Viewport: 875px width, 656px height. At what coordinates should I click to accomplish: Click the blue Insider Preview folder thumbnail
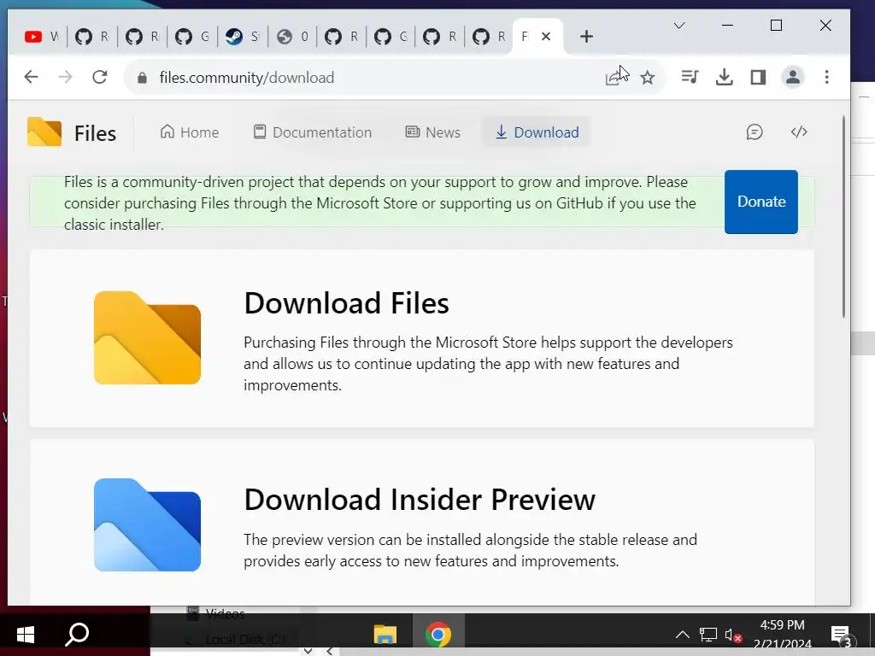(x=147, y=525)
